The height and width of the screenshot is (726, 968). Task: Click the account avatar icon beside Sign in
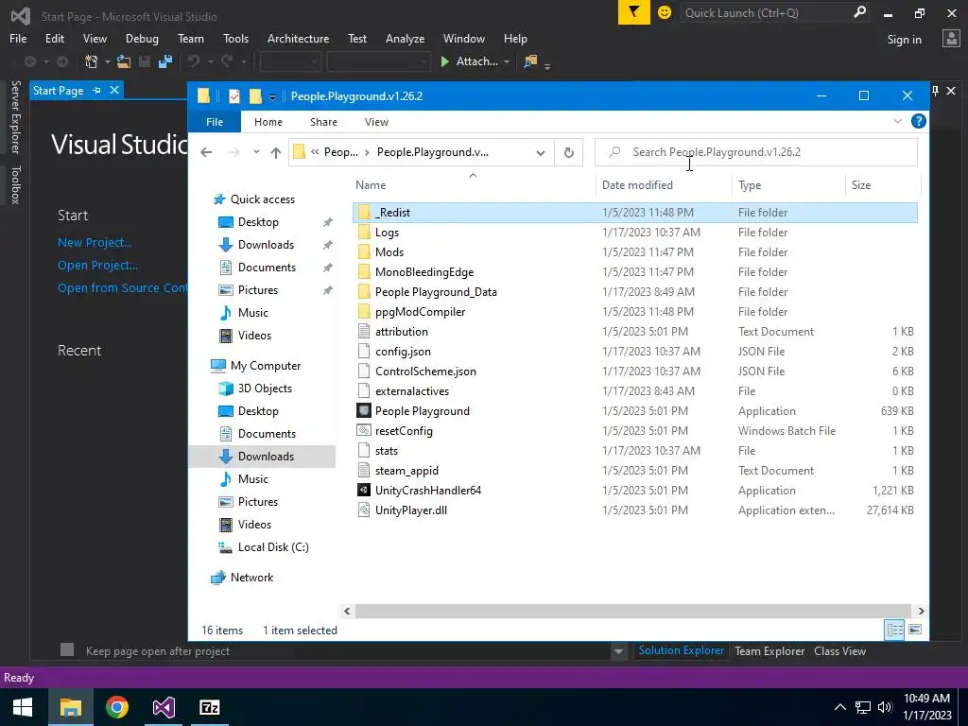point(951,38)
